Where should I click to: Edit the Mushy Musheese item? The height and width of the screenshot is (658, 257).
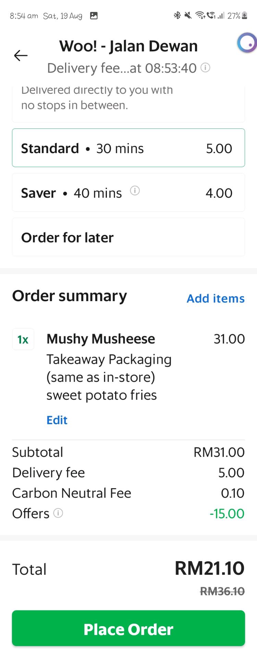click(x=57, y=420)
